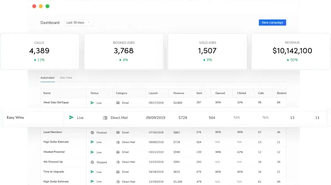Image resolution: width=331 pixels, height=185 pixels.
Task: Click the Email envelope icon in Time to Upgrade row
Action: click(118, 172)
